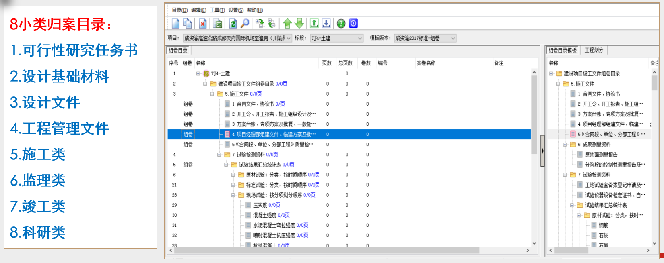
Task: Open the 帮助(H) menu
Action: [255, 10]
